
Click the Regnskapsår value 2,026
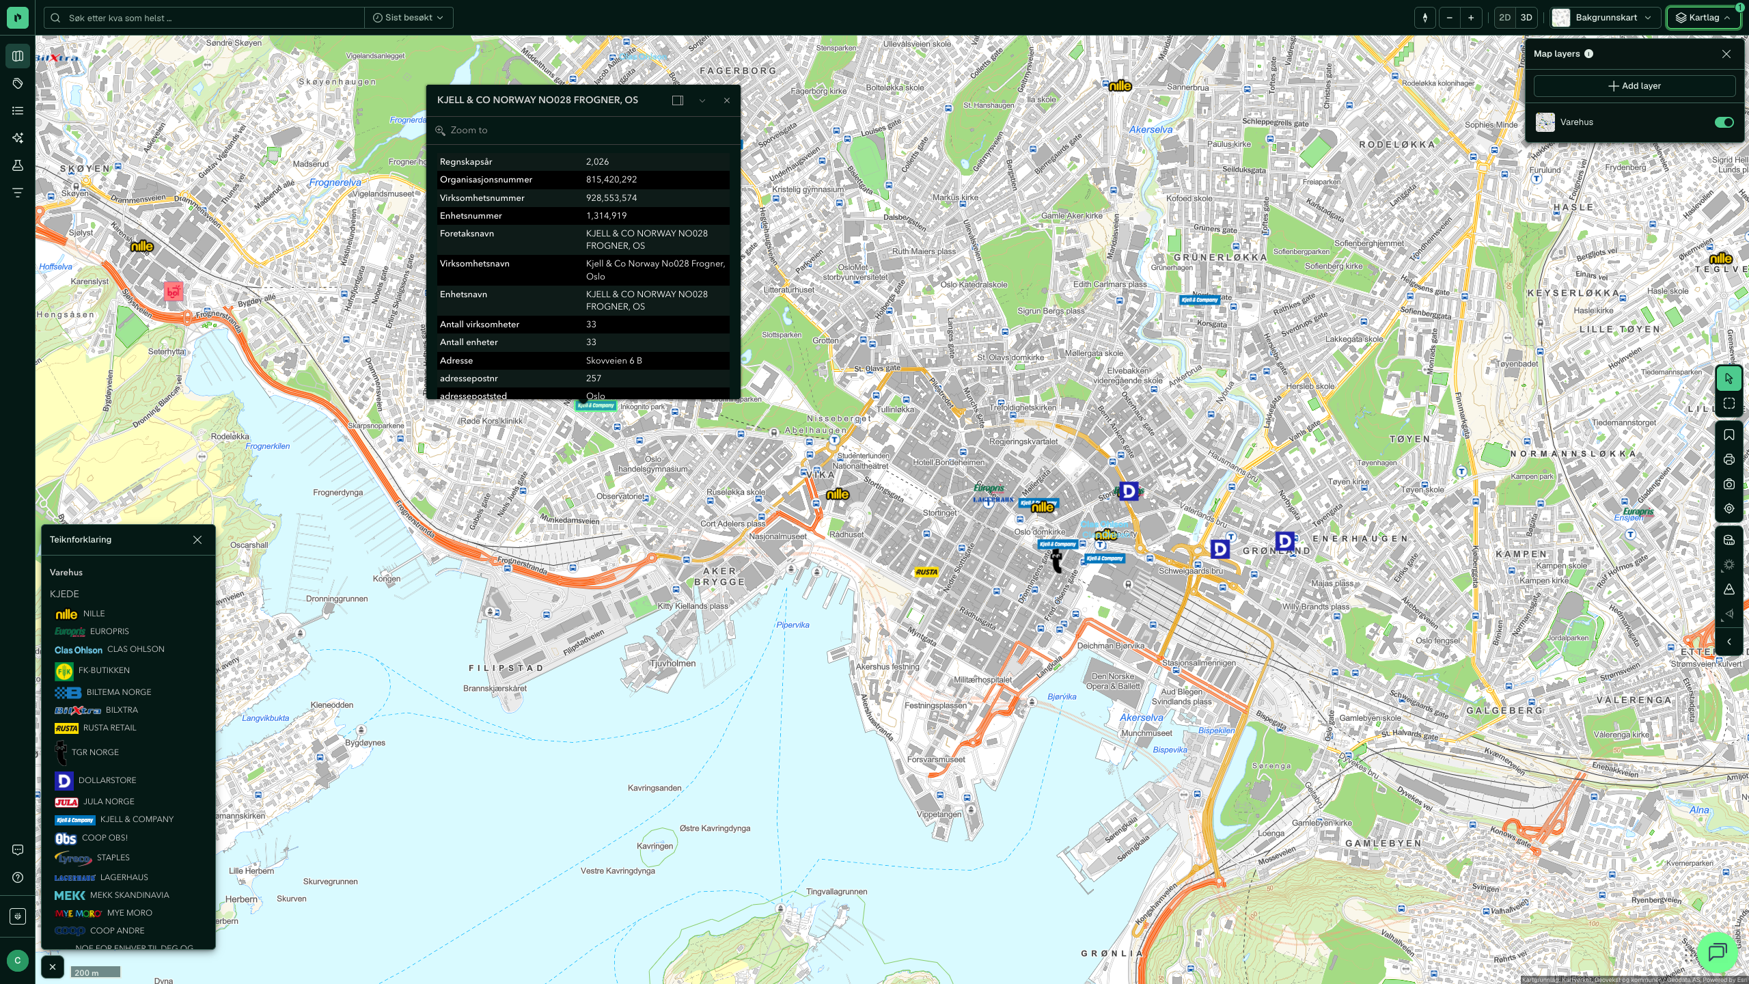pyautogui.click(x=597, y=162)
